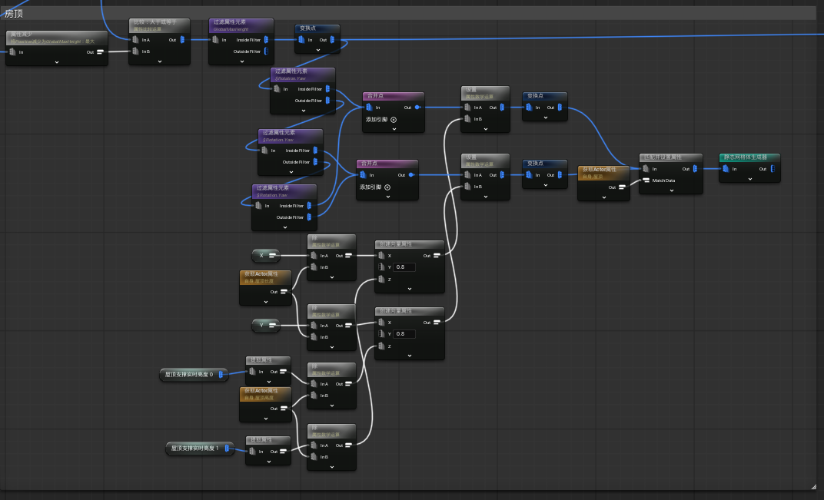Click the Match Data input pin

coord(646,180)
